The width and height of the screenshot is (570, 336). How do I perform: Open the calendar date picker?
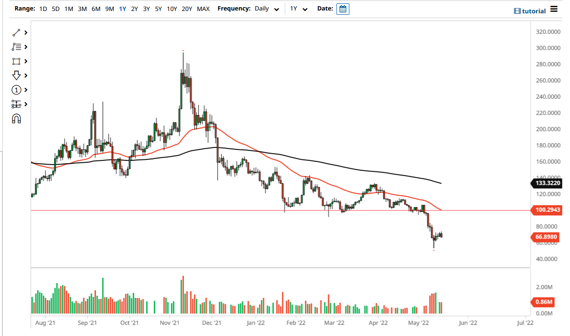(343, 9)
